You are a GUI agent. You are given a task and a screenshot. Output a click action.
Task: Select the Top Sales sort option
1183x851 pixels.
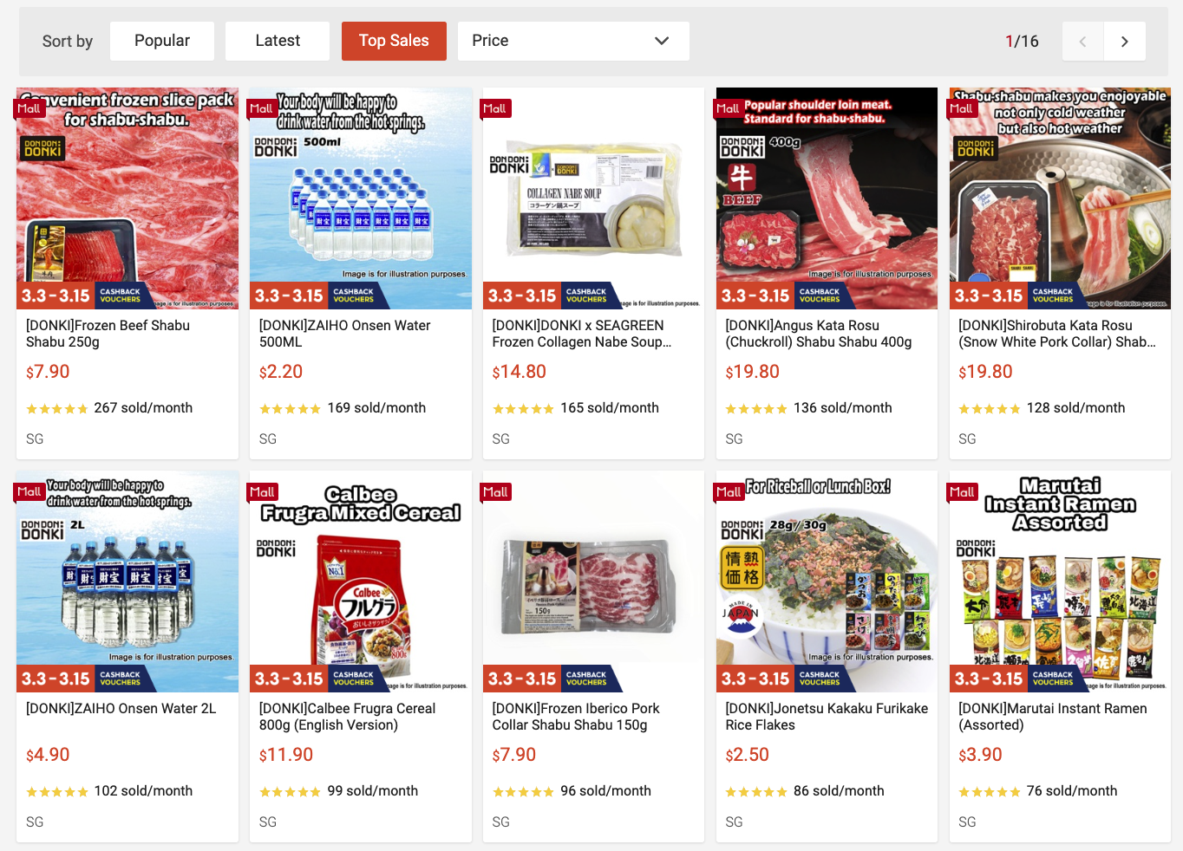[x=394, y=42]
